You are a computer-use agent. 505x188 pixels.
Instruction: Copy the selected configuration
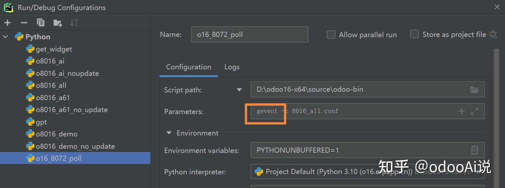click(x=41, y=23)
